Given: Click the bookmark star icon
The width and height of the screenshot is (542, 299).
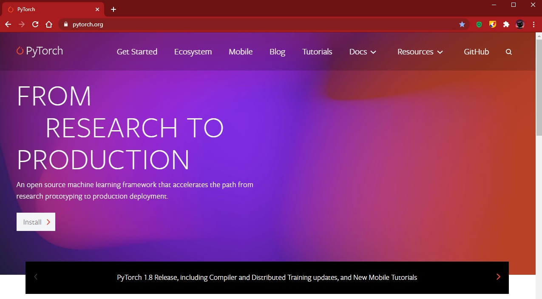Looking at the screenshot, I should [x=462, y=25].
